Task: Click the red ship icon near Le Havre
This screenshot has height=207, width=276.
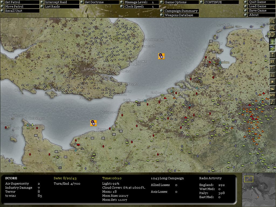Action: [x=78, y=144]
